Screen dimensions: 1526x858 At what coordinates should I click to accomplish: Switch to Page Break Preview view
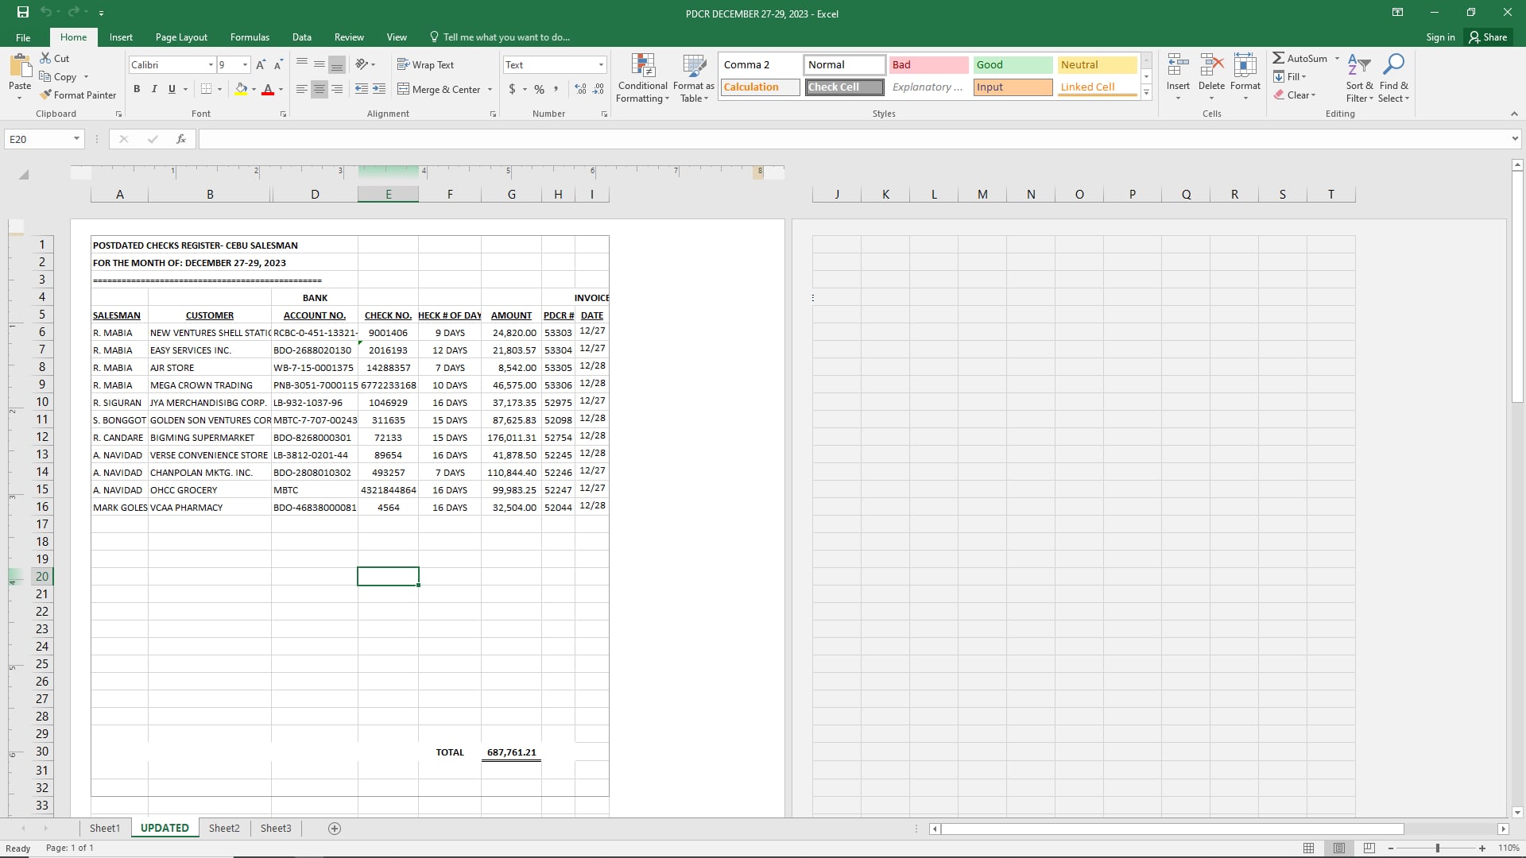tap(1369, 848)
